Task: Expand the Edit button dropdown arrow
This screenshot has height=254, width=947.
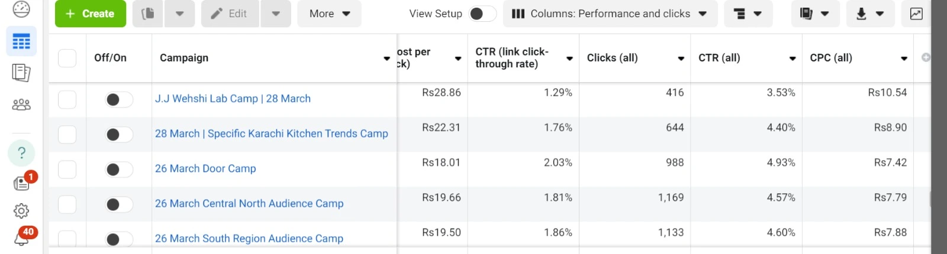Action: click(275, 14)
